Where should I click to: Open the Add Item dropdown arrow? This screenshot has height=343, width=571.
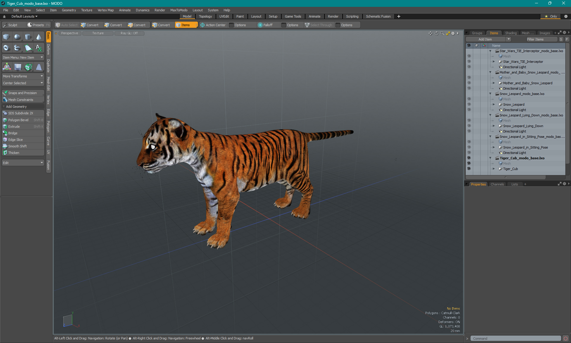(x=509, y=39)
